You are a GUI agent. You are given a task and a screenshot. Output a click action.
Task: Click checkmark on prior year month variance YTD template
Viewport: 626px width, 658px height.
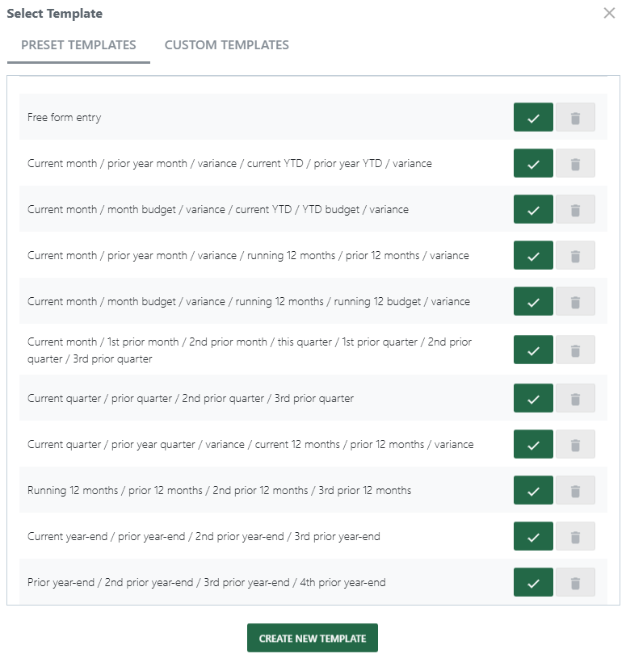point(533,163)
